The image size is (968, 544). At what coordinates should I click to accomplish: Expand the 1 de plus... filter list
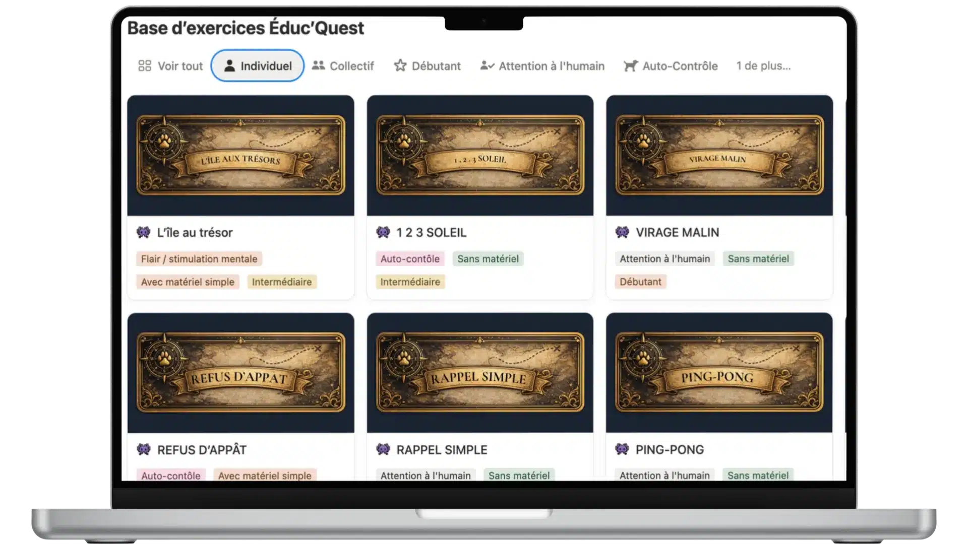pos(763,65)
